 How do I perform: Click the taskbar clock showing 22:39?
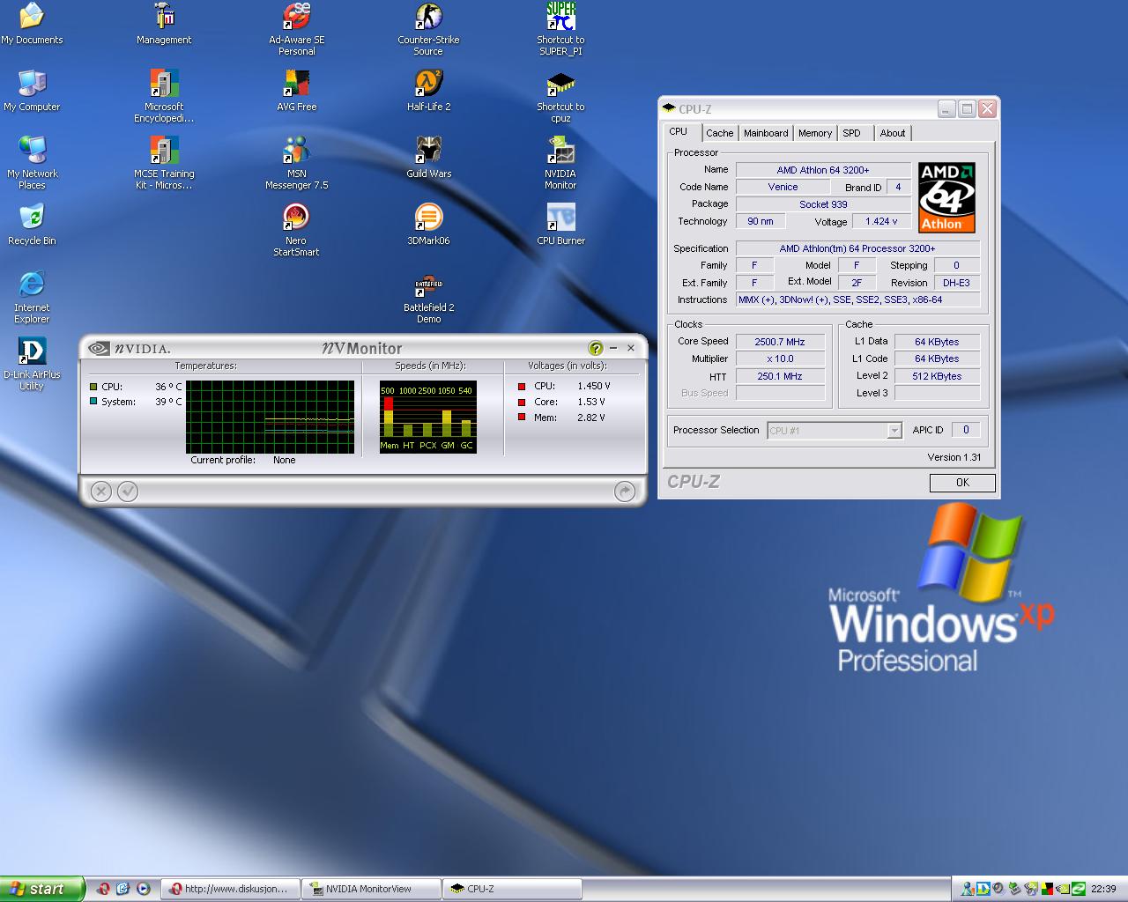click(x=1103, y=889)
